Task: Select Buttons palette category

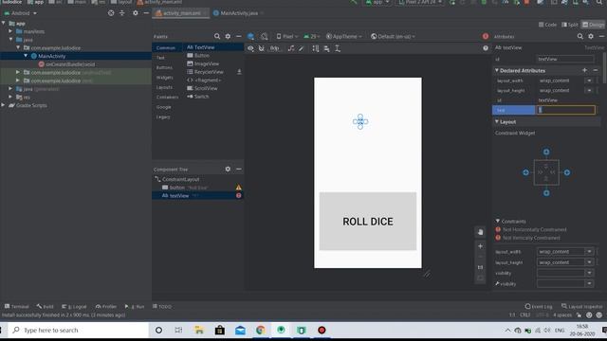Action: coord(164,67)
